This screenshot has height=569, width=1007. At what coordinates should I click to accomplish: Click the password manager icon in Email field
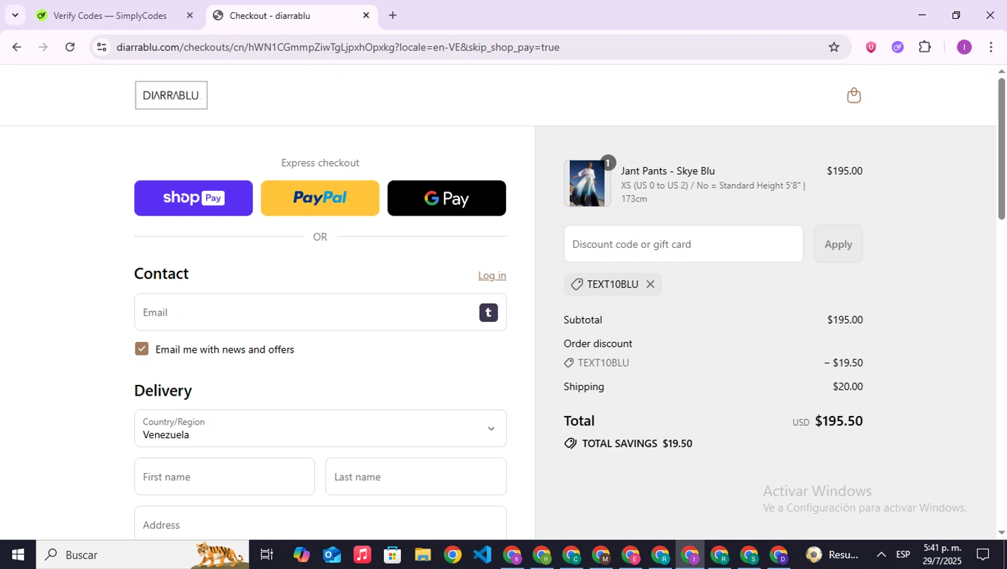pyautogui.click(x=488, y=312)
